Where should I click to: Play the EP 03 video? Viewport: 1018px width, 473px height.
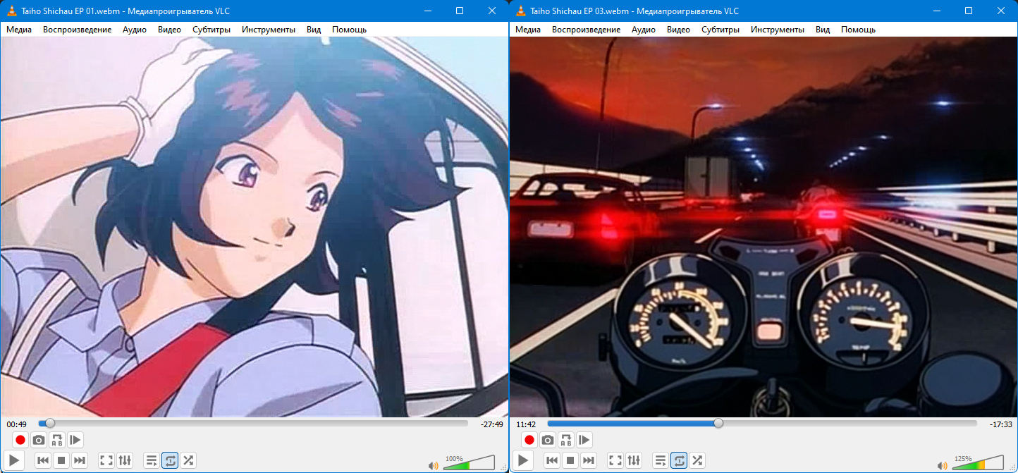(523, 460)
